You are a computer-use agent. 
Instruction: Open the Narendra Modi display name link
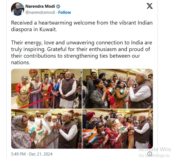click(x=40, y=6)
